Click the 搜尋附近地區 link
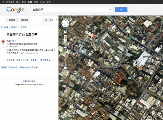Image resolution: width=163 pixels, height=120 pixels. [22, 60]
